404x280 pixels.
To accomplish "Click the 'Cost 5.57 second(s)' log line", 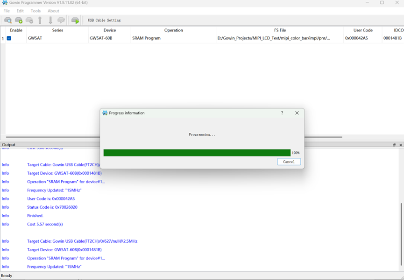I will click(x=45, y=224).
